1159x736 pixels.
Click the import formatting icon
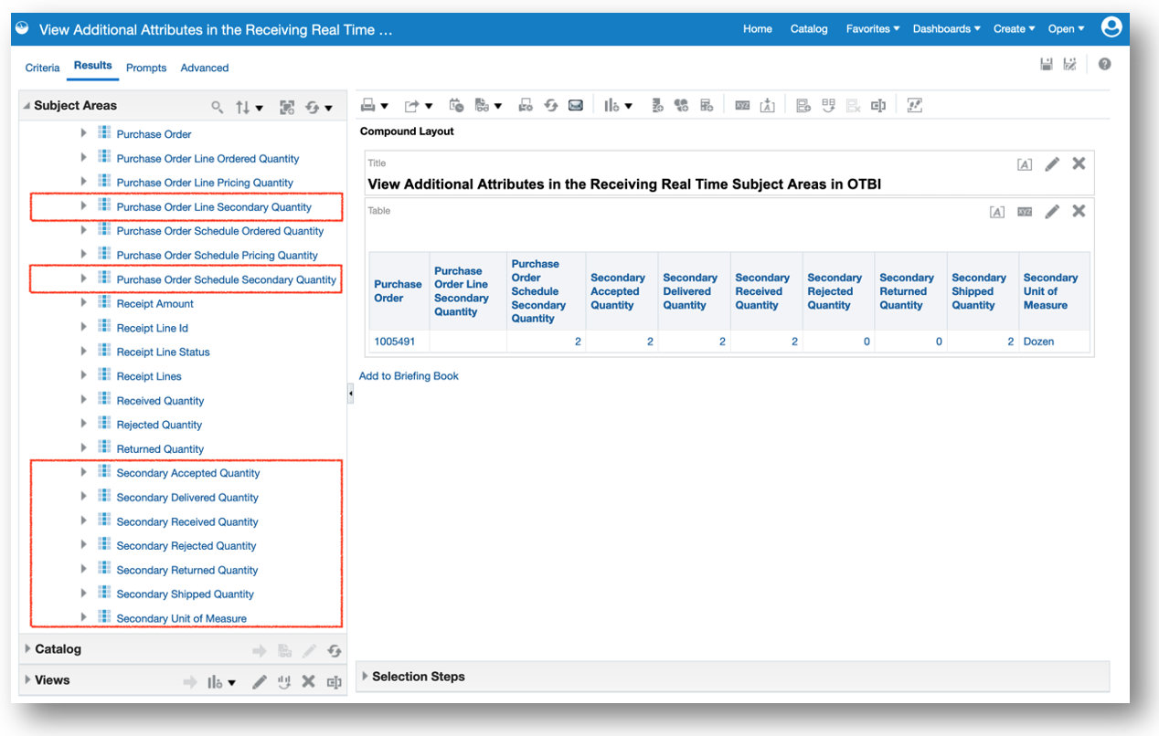pyautogui.click(x=768, y=106)
